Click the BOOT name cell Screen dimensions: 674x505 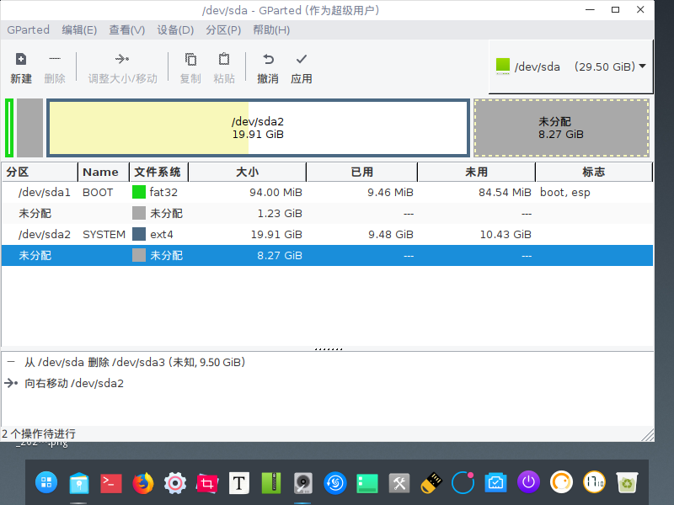(x=98, y=193)
